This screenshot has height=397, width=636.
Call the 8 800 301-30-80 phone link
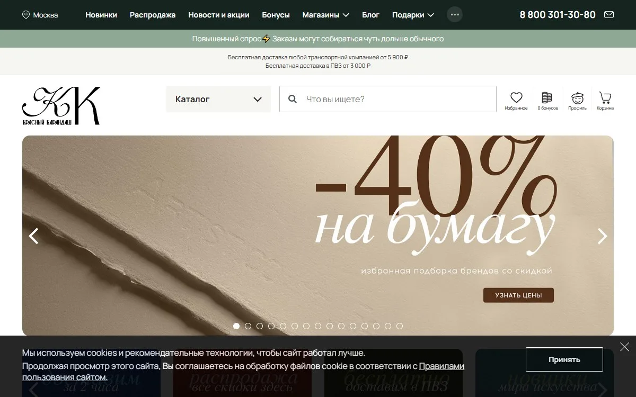pyautogui.click(x=558, y=15)
